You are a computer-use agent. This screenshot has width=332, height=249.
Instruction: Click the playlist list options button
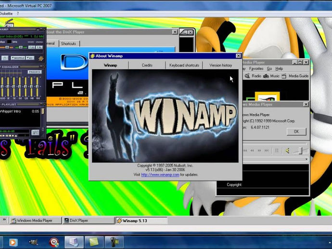[x=35, y=133]
